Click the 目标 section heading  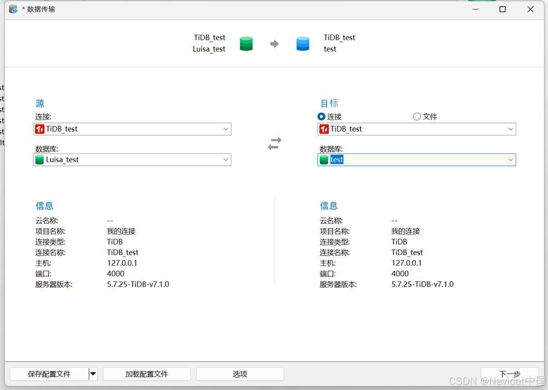click(x=329, y=103)
